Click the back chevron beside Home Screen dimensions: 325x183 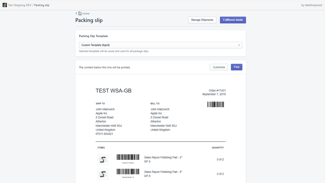coord(76,13)
